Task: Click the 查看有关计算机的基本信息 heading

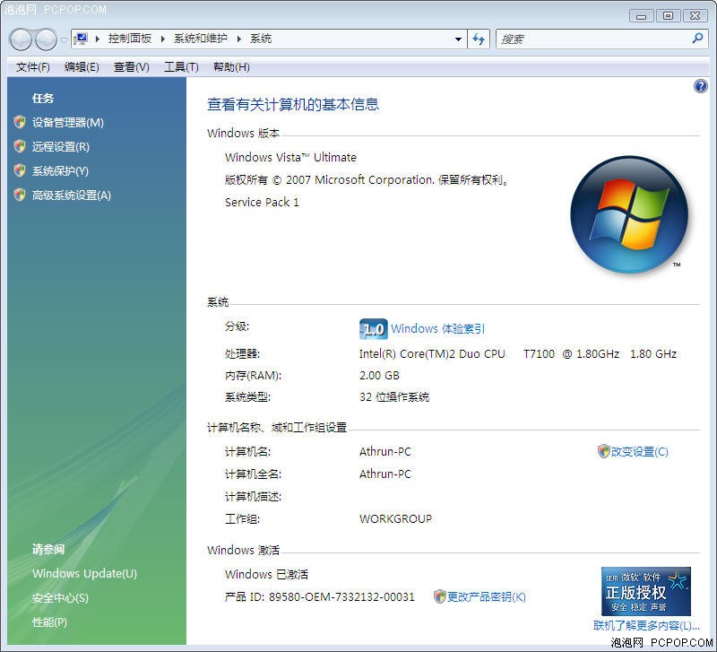Action: 293,104
